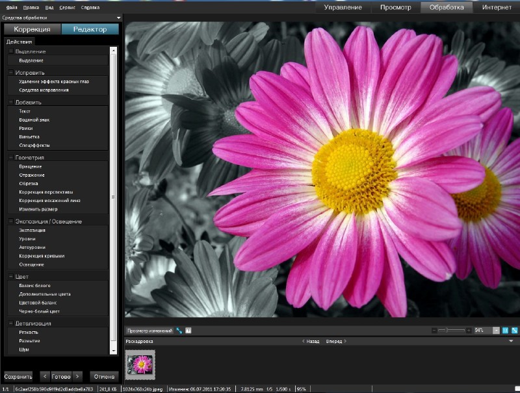Click the left arrow beside Готово
Viewport: 520px width, 393px height.
pos(44,375)
